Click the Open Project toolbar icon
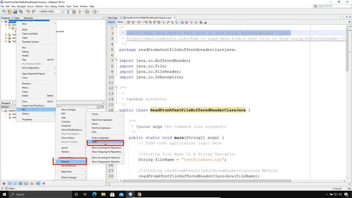The width and height of the screenshot is (352, 198). (15, 12)
